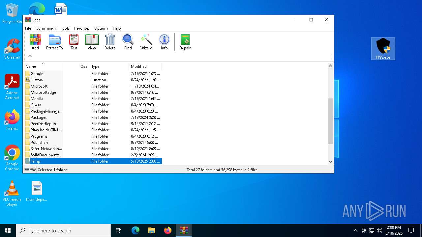Open File Explorer from the taskbar
Image resolution: width=422 pixels, height=237 pixels.
152,230
